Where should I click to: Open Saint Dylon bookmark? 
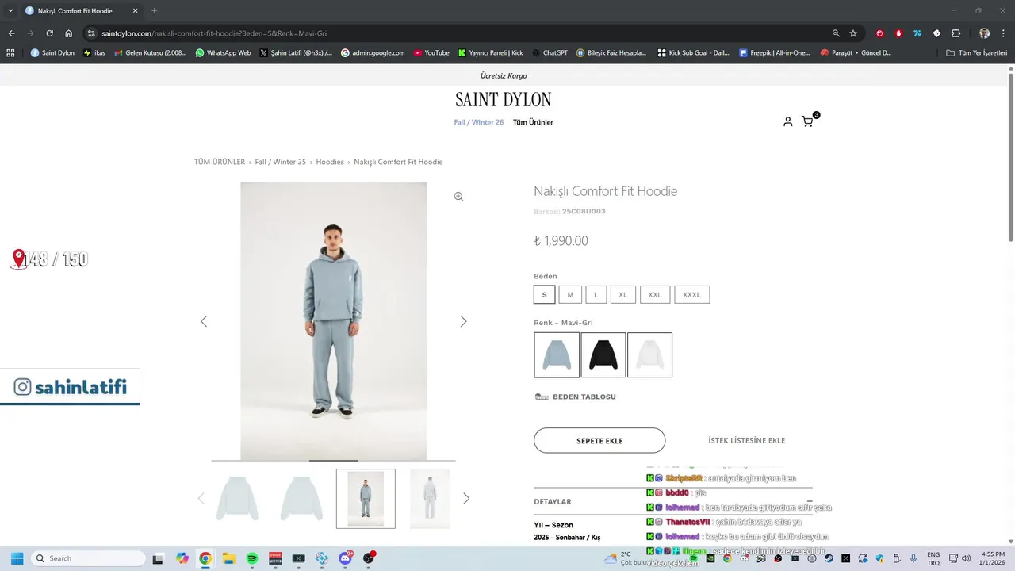tap(52, 53)
